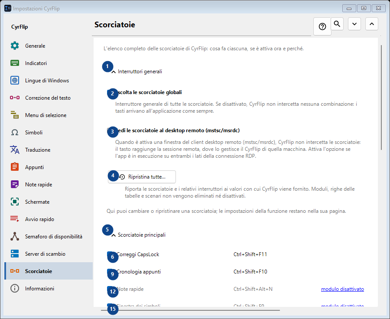
Task: Click the Ripristina tutte... button
Action: [142, 177]
